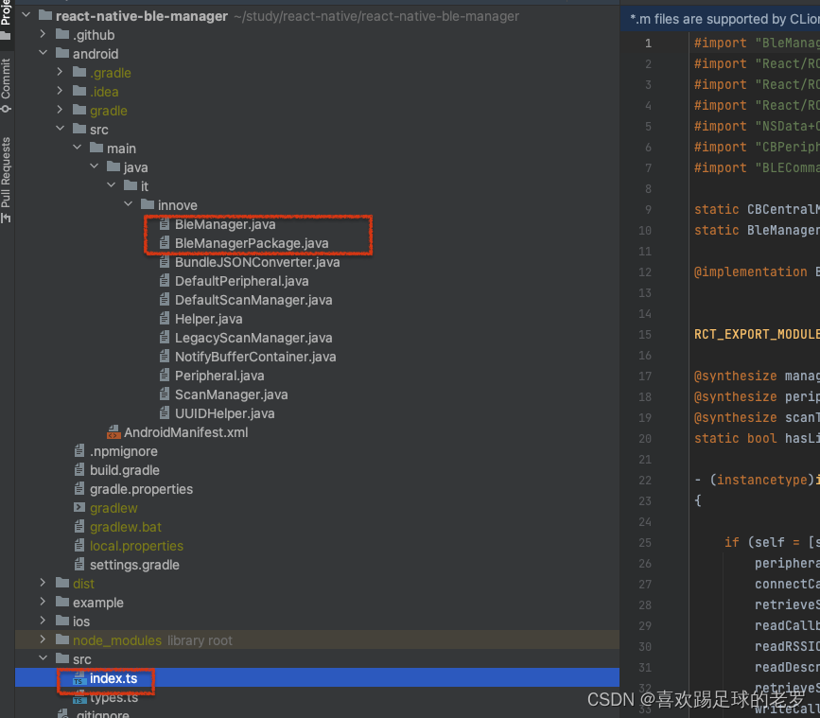The width and height of the screenshot is (820, 718).
Task: Select the gradlew script file
Action: tap(113, 508)
